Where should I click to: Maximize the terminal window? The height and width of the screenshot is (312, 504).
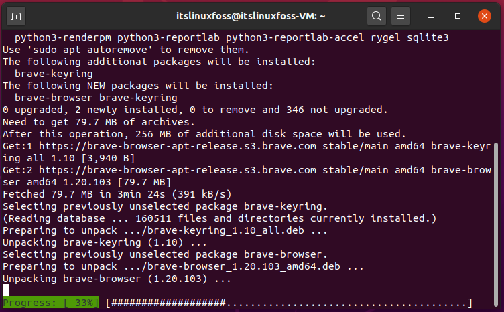(x=458, y=16)
